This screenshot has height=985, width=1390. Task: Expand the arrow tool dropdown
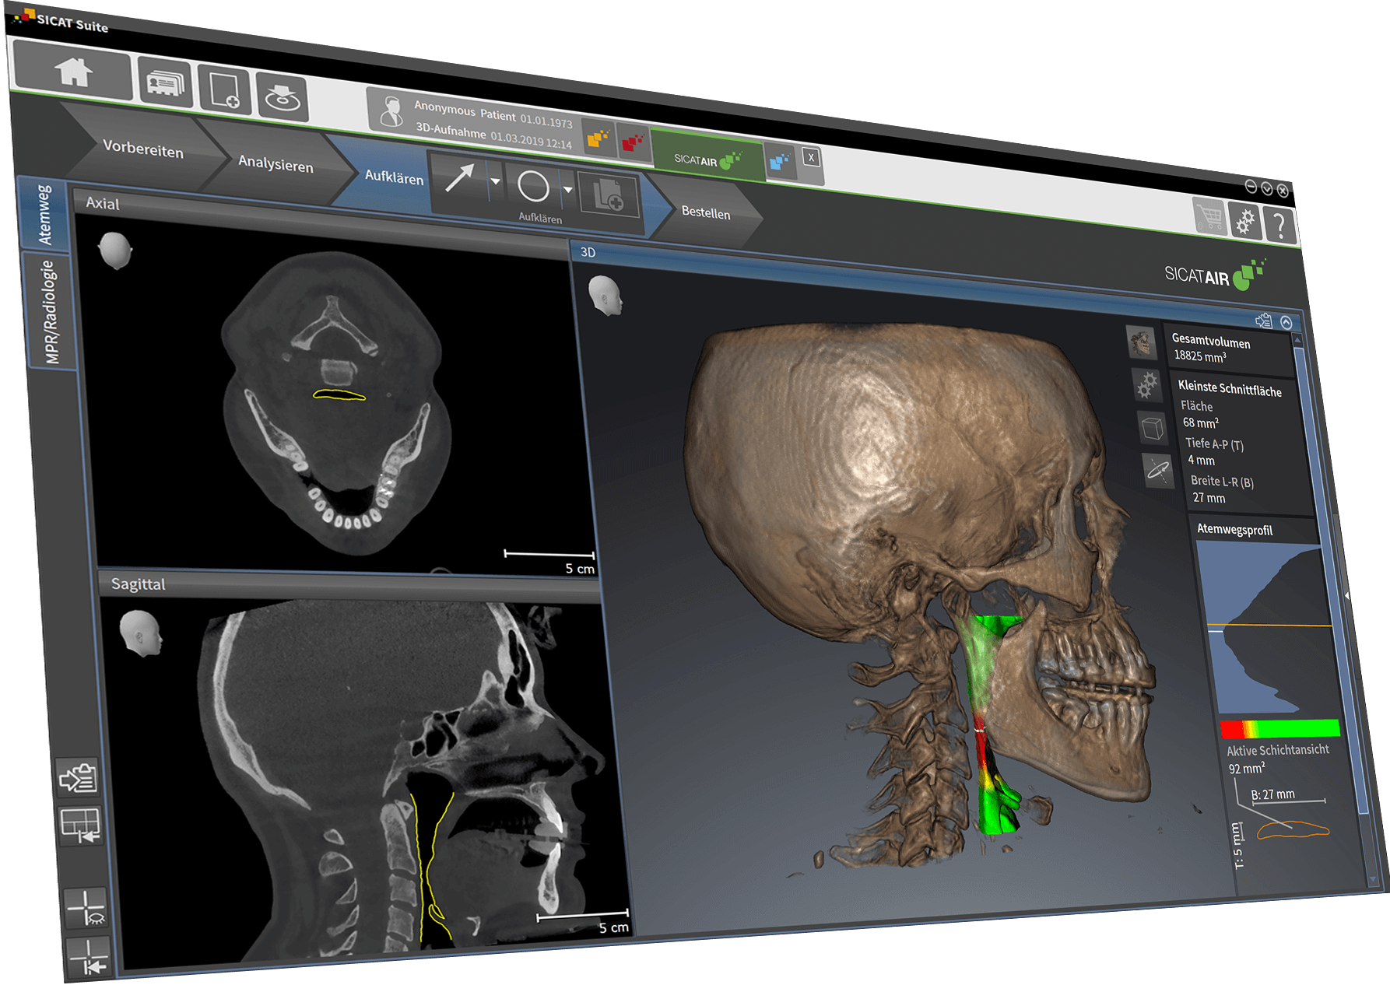[496, 181]
